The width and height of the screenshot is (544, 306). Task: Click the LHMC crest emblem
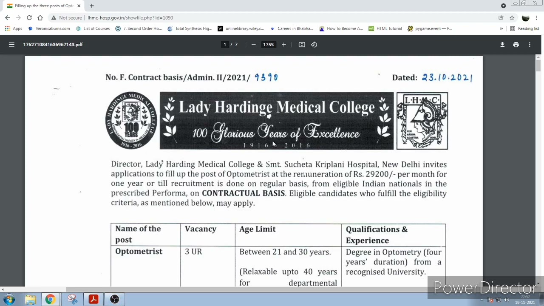coord(422,121)
